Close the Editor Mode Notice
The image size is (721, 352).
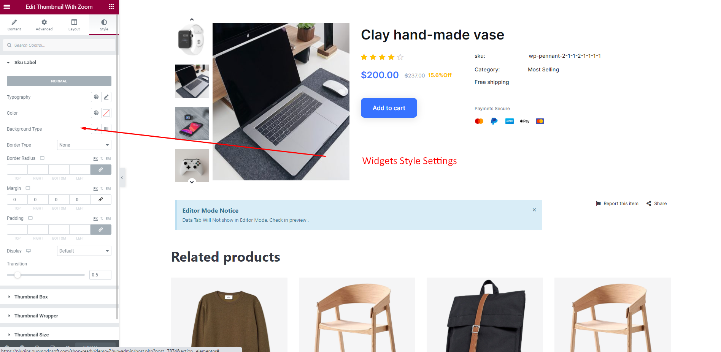[x=534, y=210]
